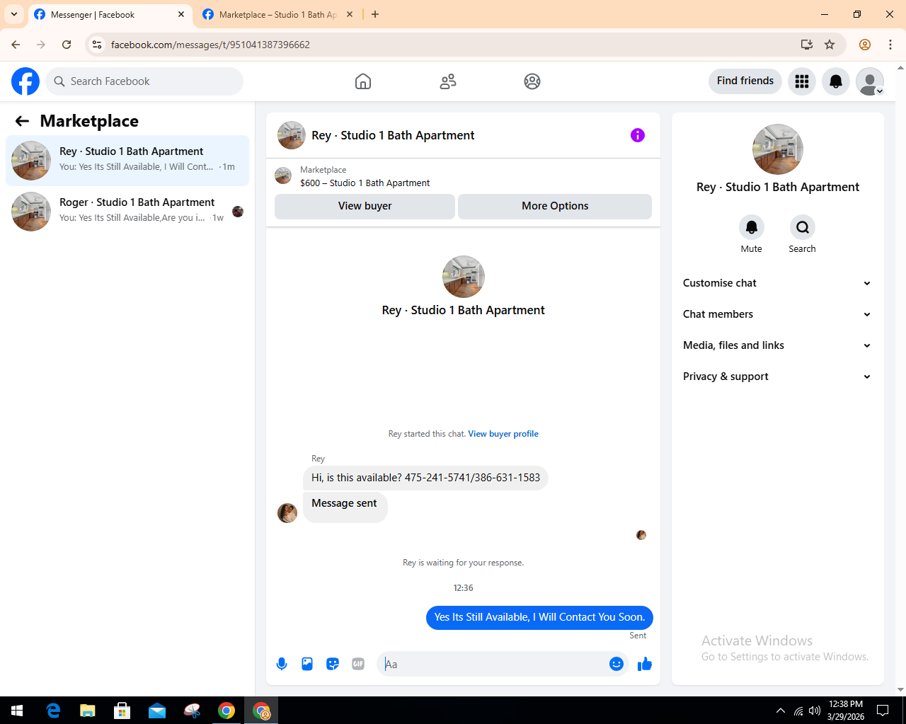906x724 pixels.
Task: Open the network icon in system tray
Action: pyautogui.click(x=798, y=711)
